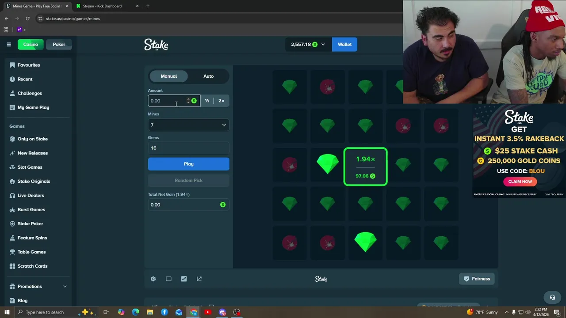Click the Amount stepper arrows
Image resolution: width=566 pixels, height=318 pixels.
tap(188, 101)
